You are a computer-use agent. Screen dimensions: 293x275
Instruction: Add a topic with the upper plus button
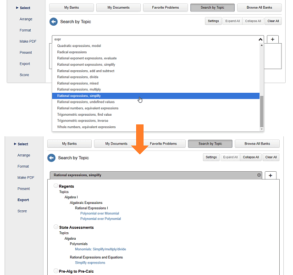273,39
